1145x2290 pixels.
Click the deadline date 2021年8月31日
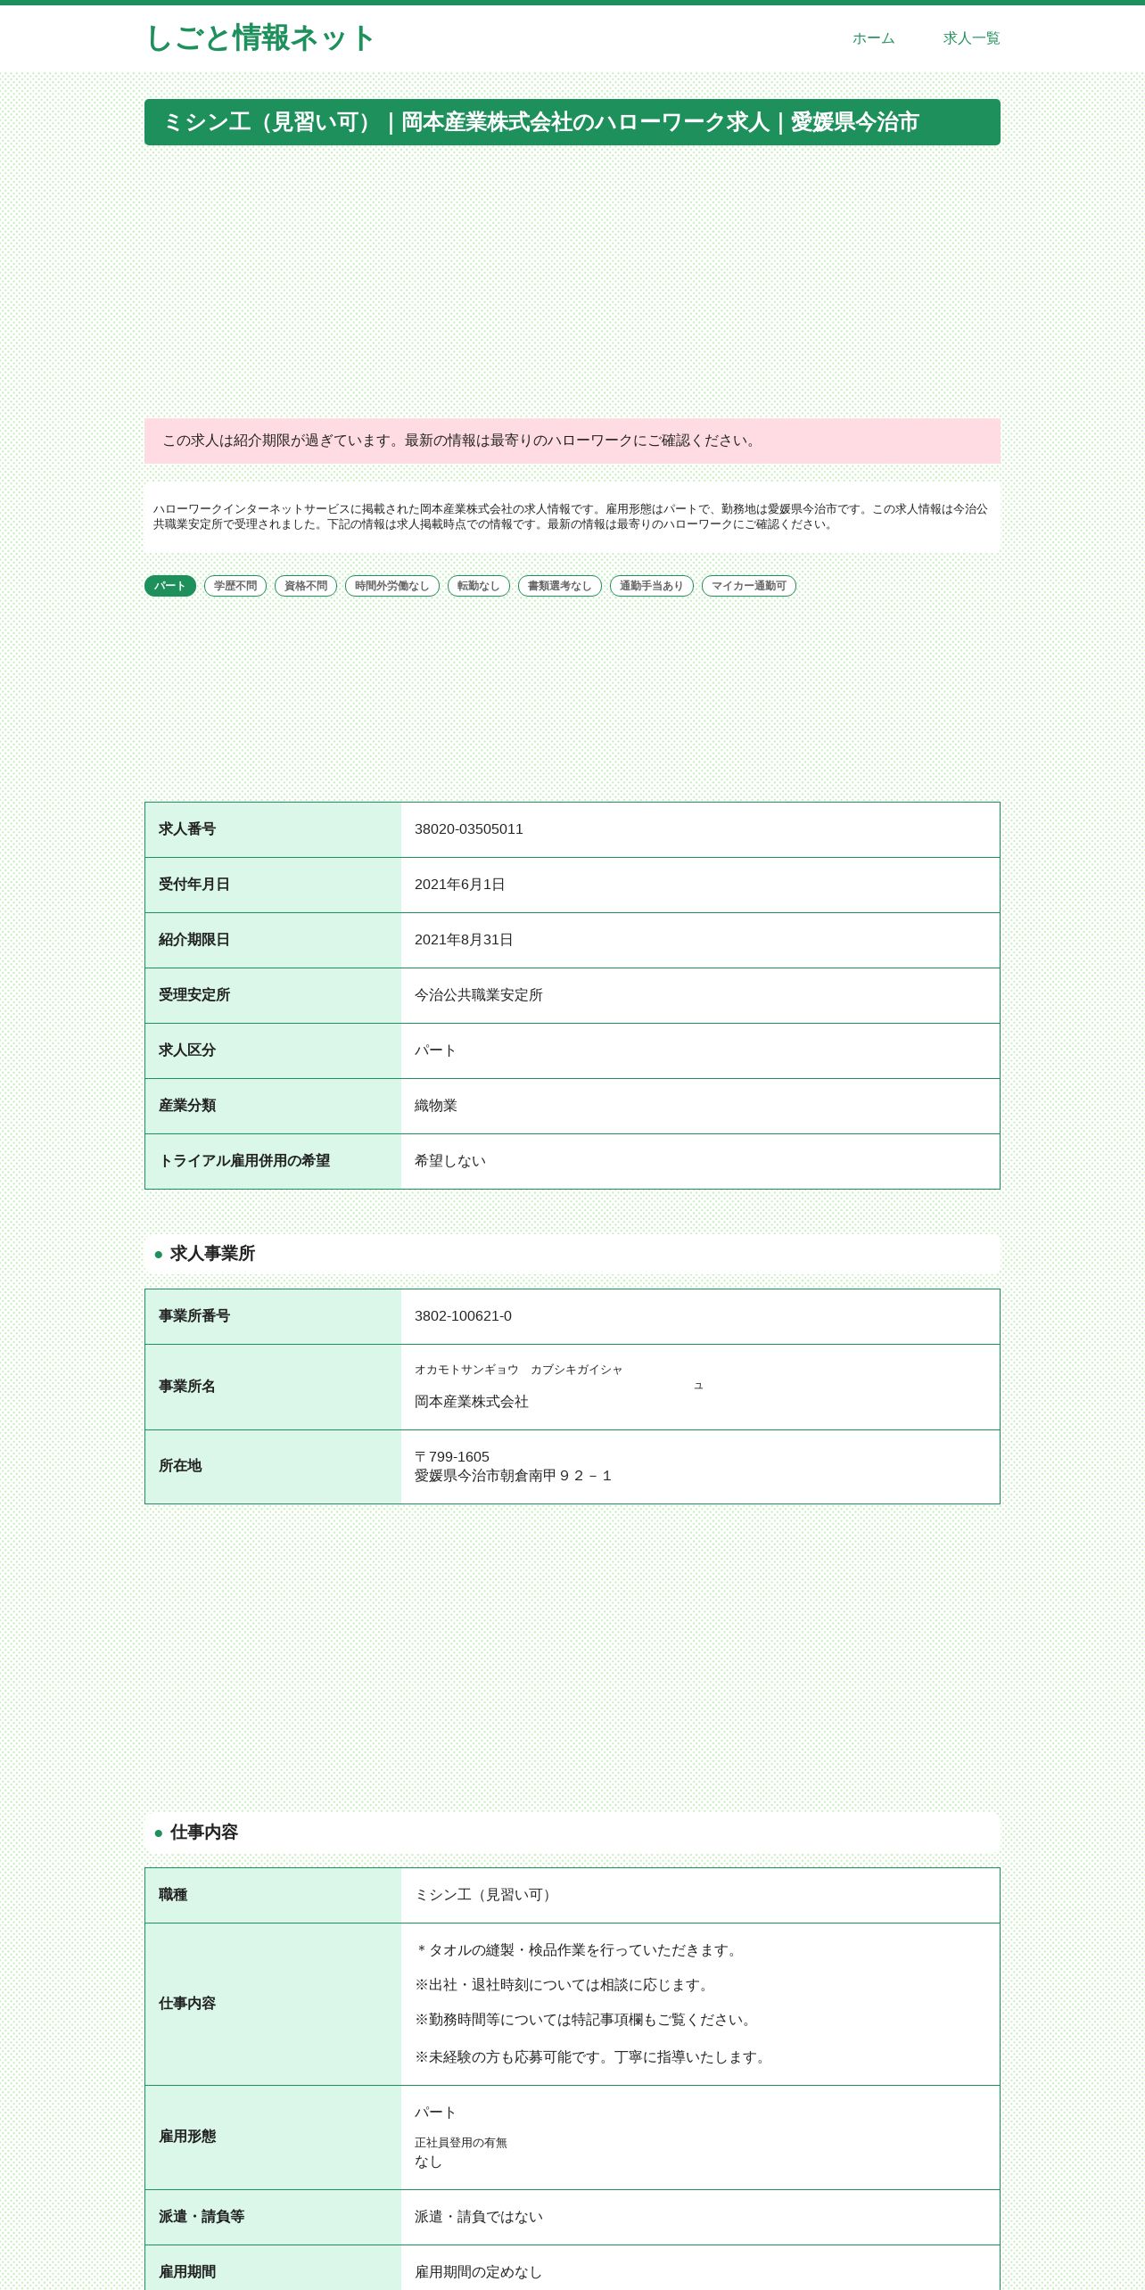tap(464, 940)
